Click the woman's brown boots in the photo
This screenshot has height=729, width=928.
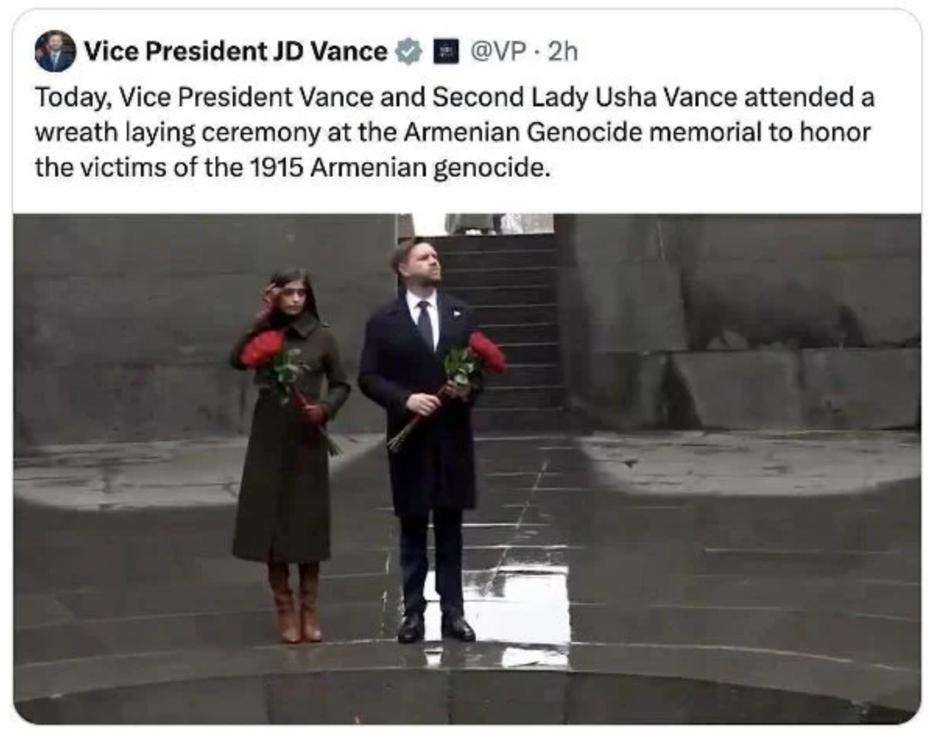[x=296, y=603]
